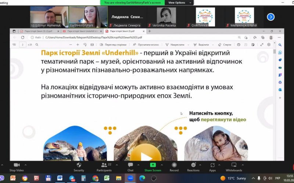Open Zoom Apps
The width and height of the screenshot is (294, 183).
pos(212,167)
